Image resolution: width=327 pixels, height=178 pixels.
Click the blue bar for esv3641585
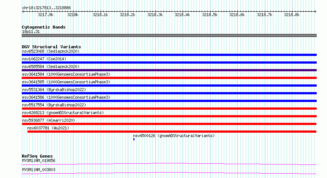[169, 86]
